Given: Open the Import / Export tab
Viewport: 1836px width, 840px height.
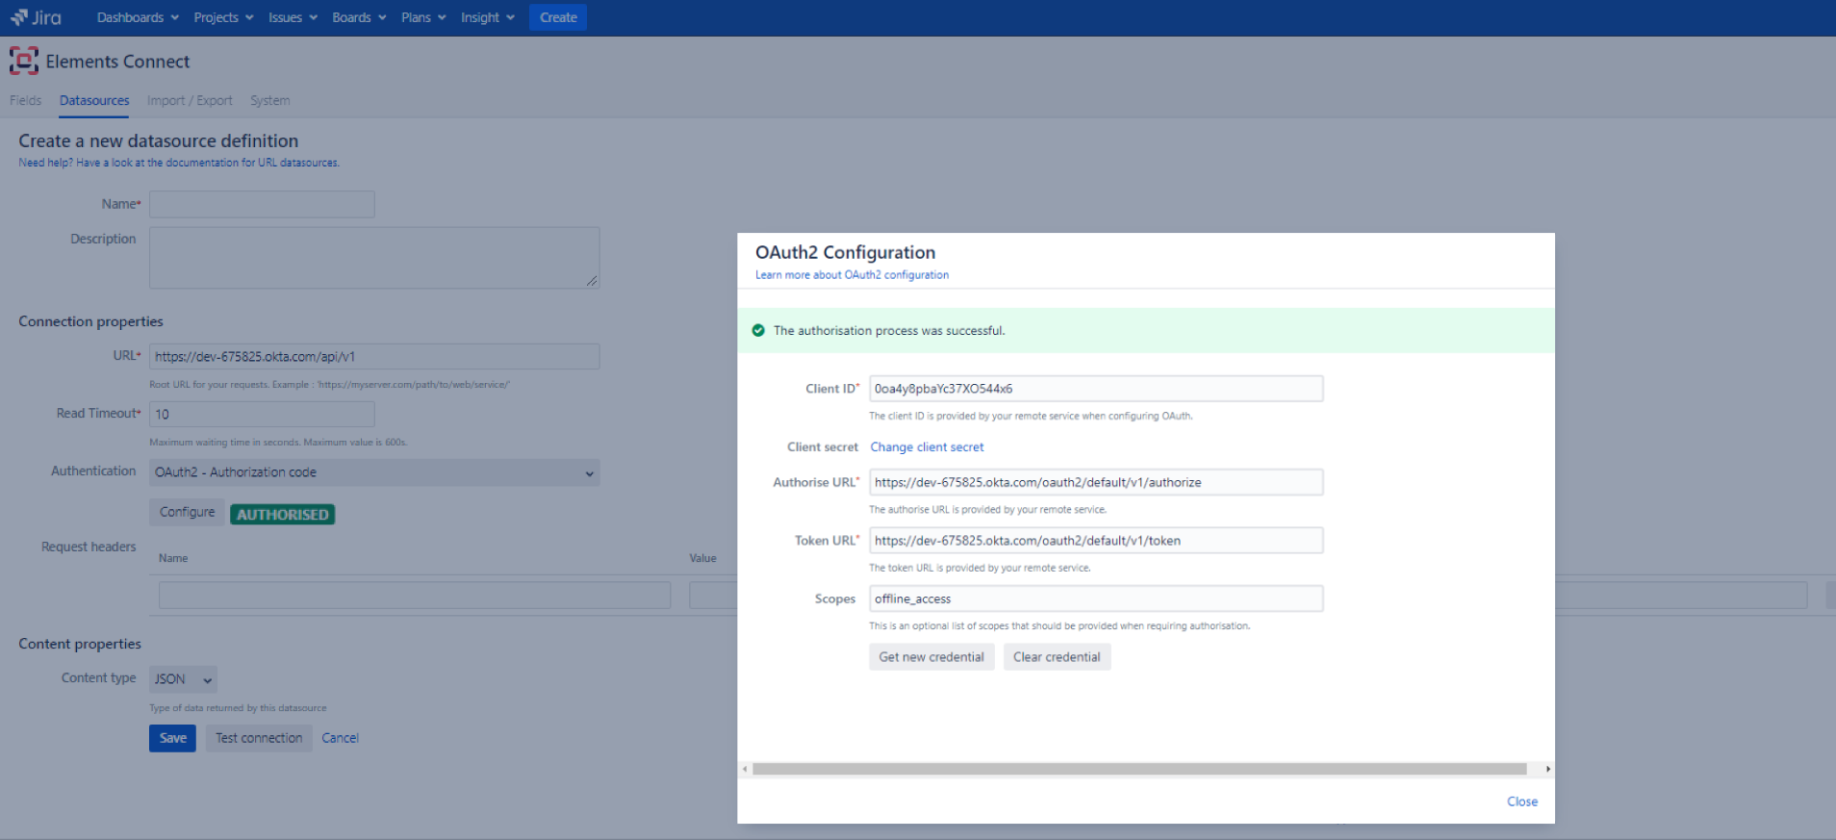Looking at the screenshot, I should click(190, 100).
